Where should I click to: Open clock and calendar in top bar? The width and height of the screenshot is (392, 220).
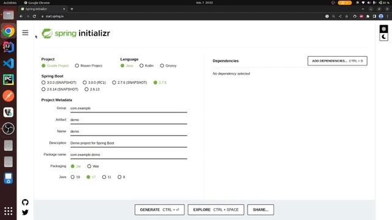tap(204, 2)
